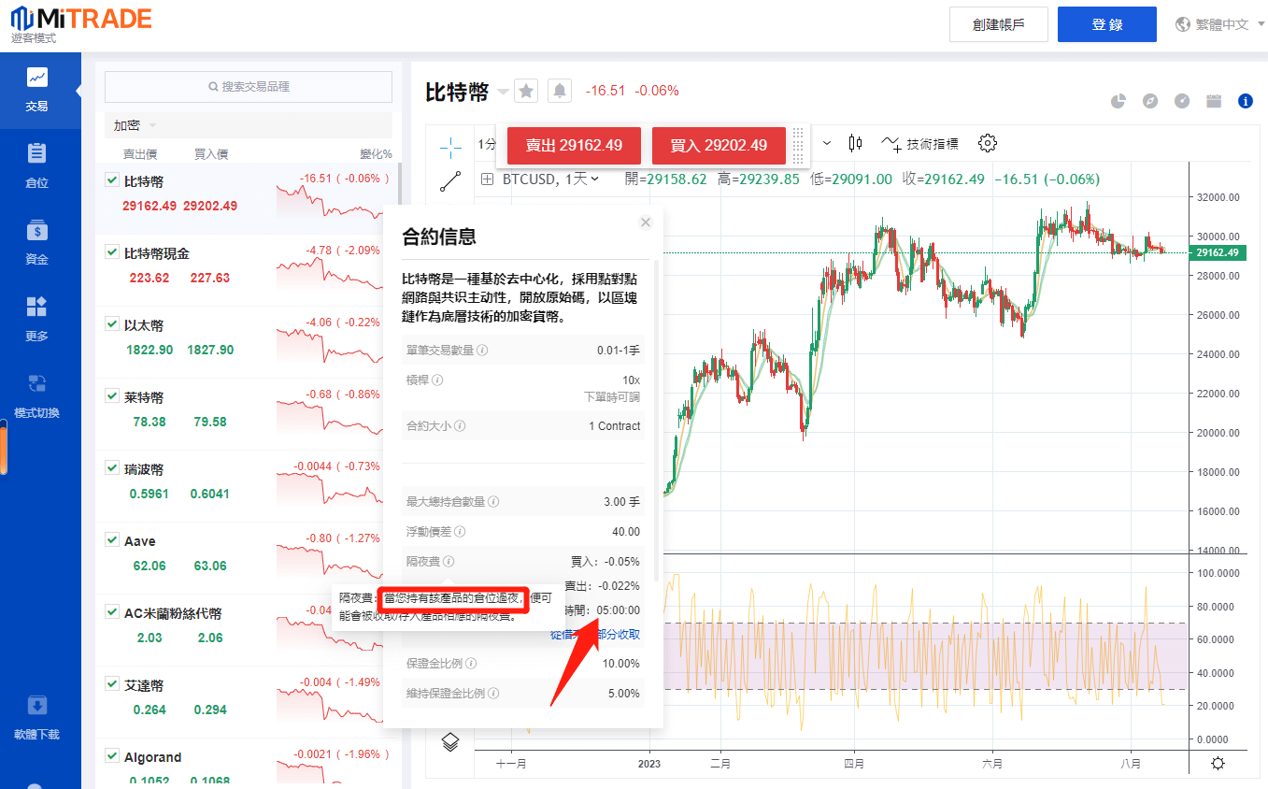
Task: Toggle the 艾達幣 checkbox
Action: click(x=112, y=685)
